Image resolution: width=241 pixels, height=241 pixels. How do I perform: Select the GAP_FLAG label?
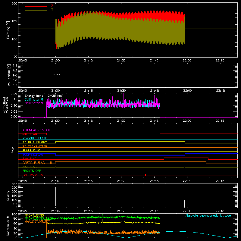[30, 134]
